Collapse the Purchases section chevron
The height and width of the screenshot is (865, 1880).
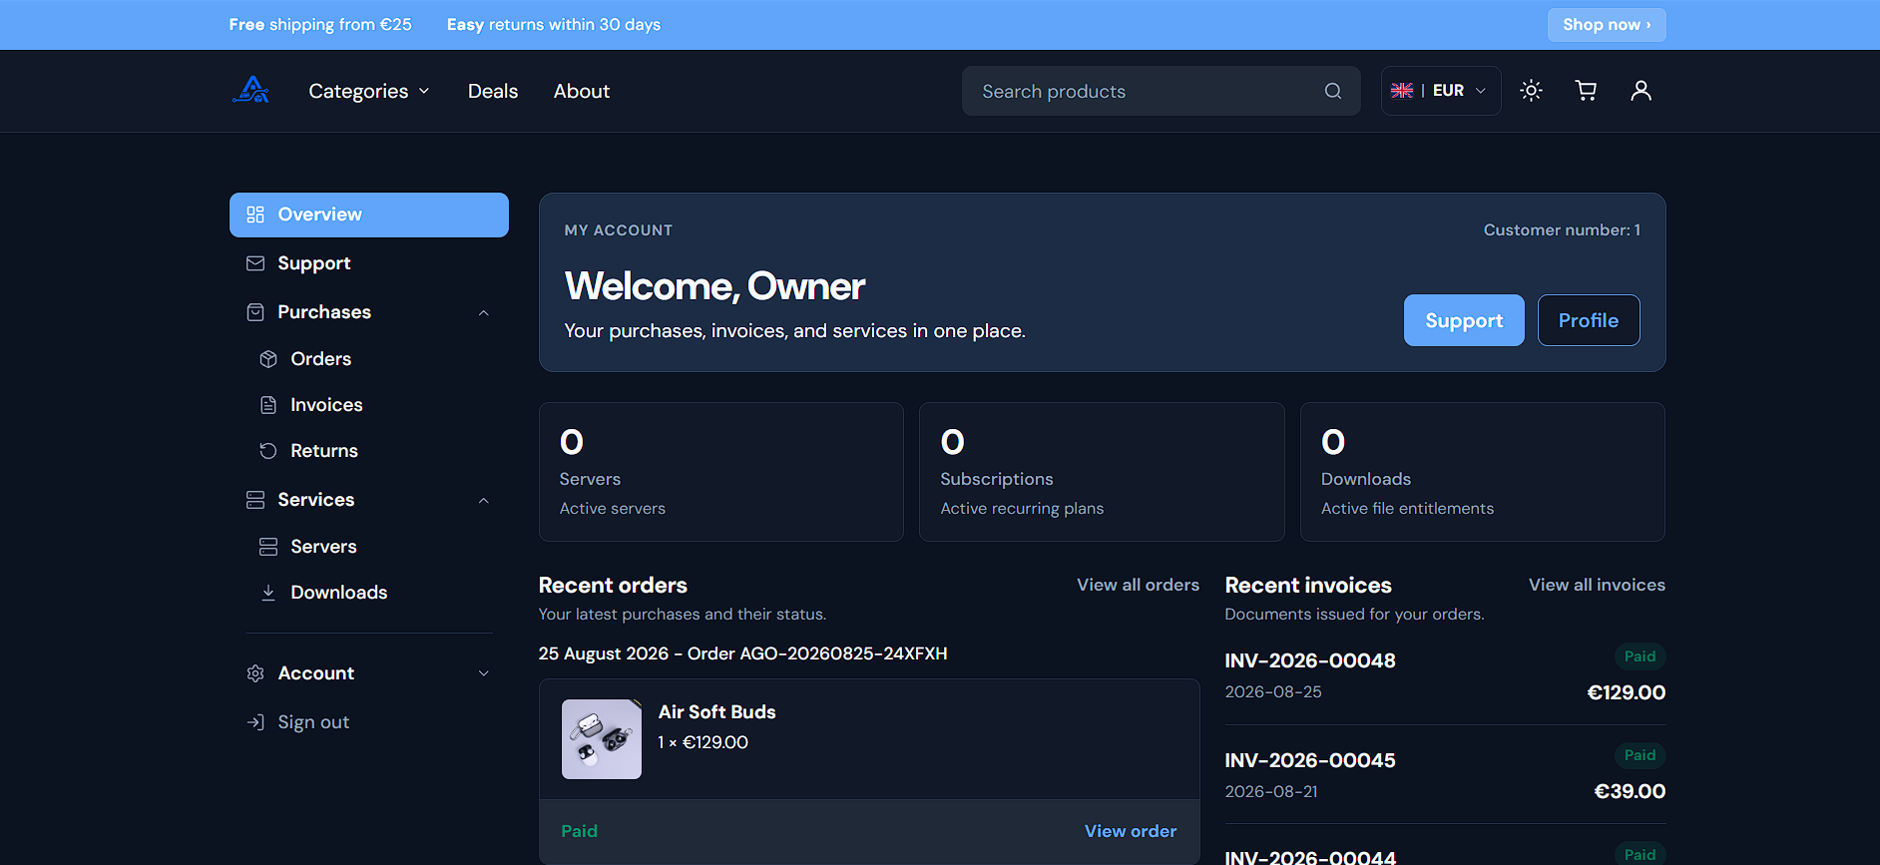484,313
